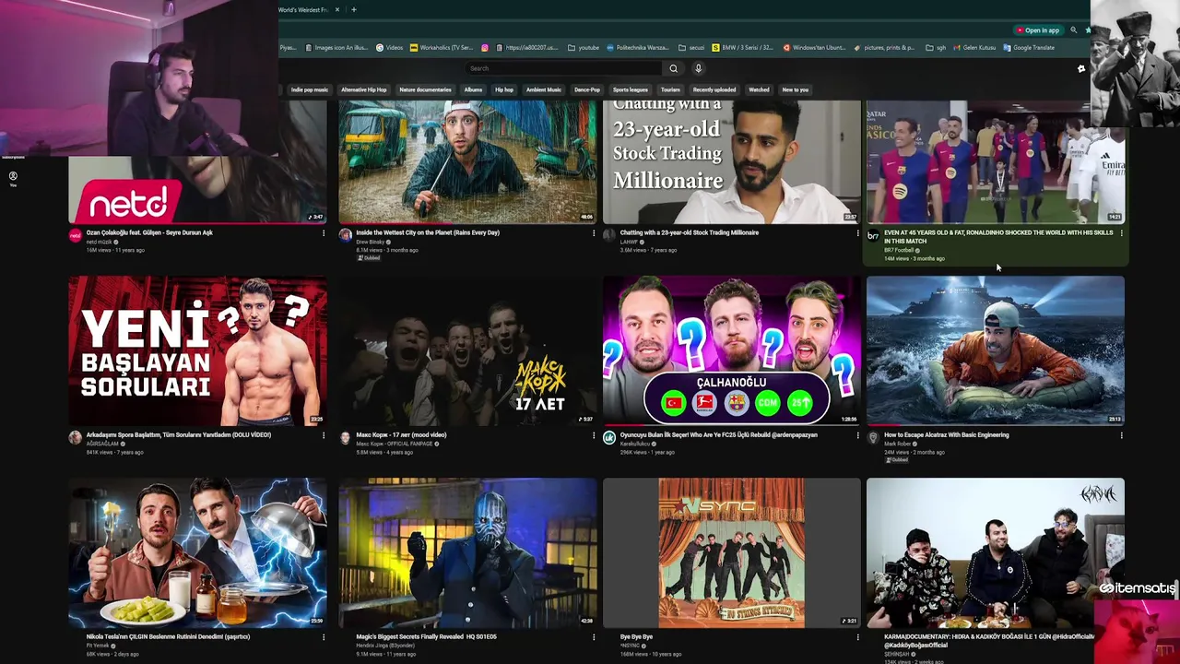Click the Open in app button
Viewport: 1180px width, 664px height.
pos(1037,30)
